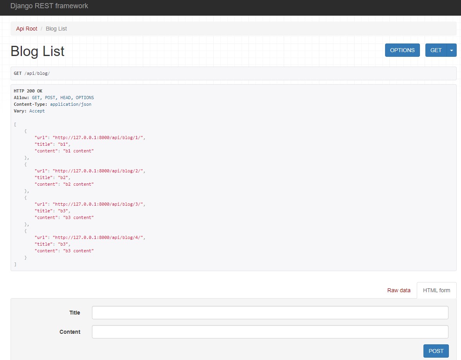Select the Blog List breadcrumb item
461x360 pixels.
click(56, 29)
